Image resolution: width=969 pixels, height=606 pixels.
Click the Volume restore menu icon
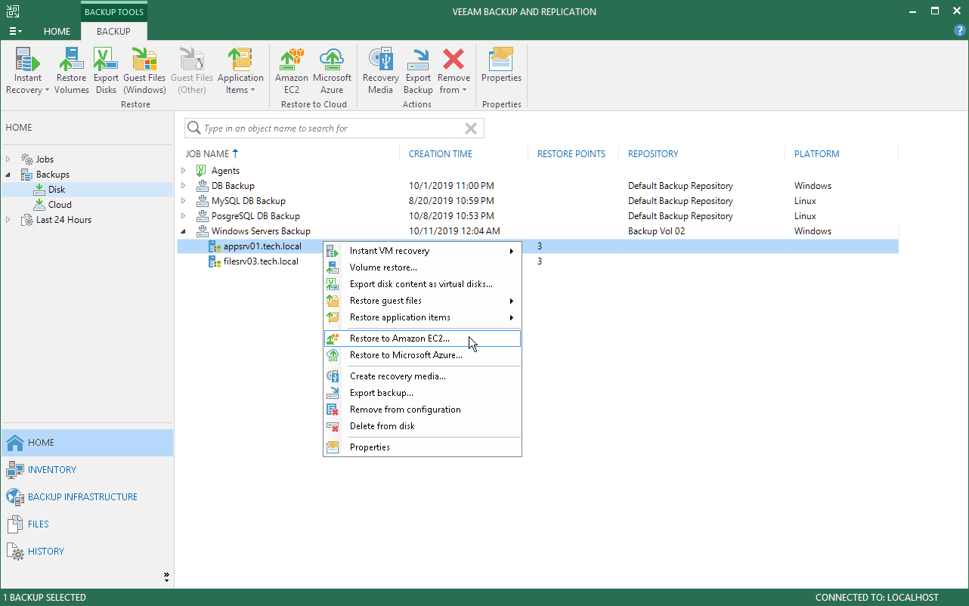pyautogui.click(x=333, y=267)
